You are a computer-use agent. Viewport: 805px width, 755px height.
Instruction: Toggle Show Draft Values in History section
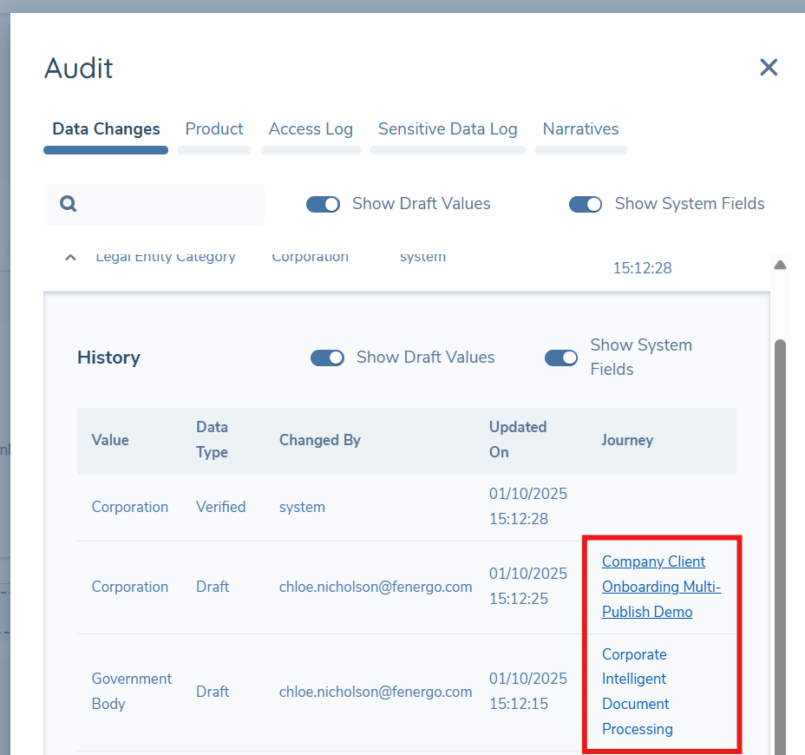point(328,358)
